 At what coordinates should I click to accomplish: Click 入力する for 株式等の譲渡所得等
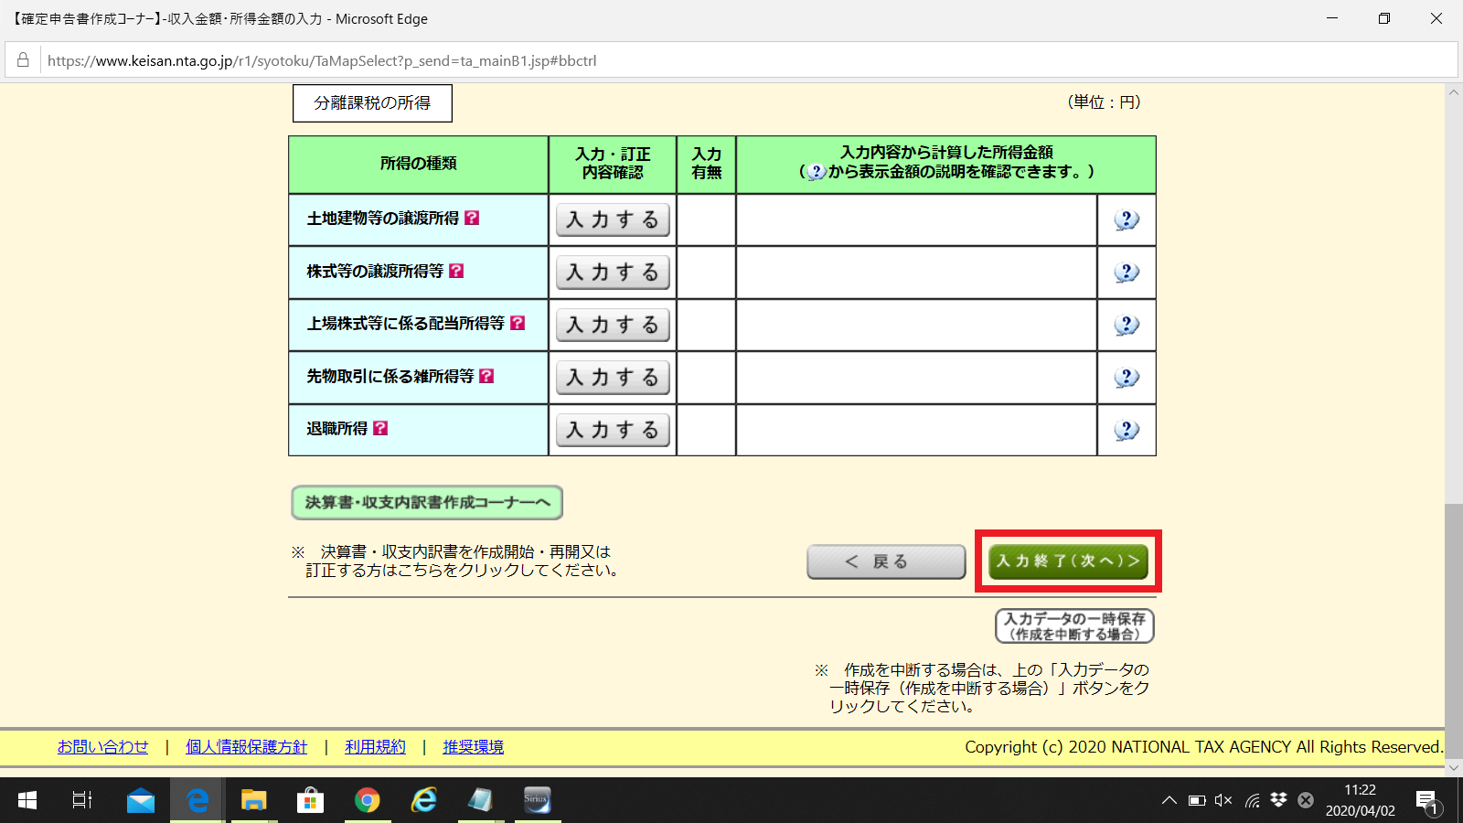[612, 272]
